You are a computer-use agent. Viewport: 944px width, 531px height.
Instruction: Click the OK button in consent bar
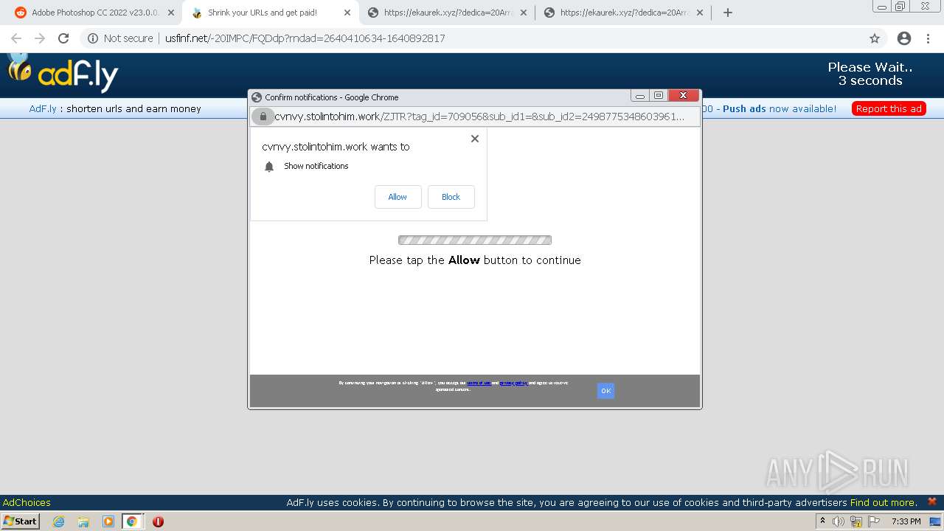[605, 391]
